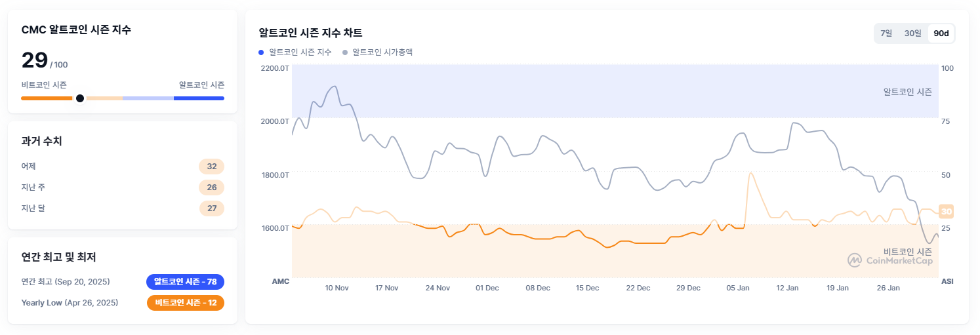Click the 비트코인 시즌 - 12 badge
980x335 pixels.
186,303
